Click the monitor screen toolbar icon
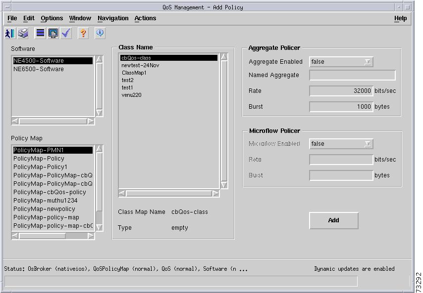The height and width of the screenshot is (293, 423). 53,34
